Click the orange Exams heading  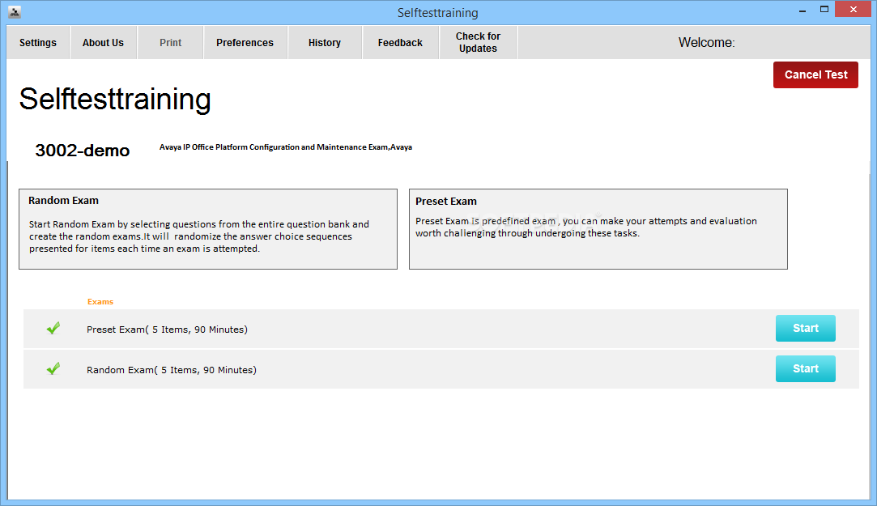click(x=100, y=302)
